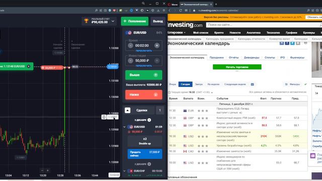Open the calendar date picker icon
322x181 pixels.
pyautogui.click(x=253, y=84)
